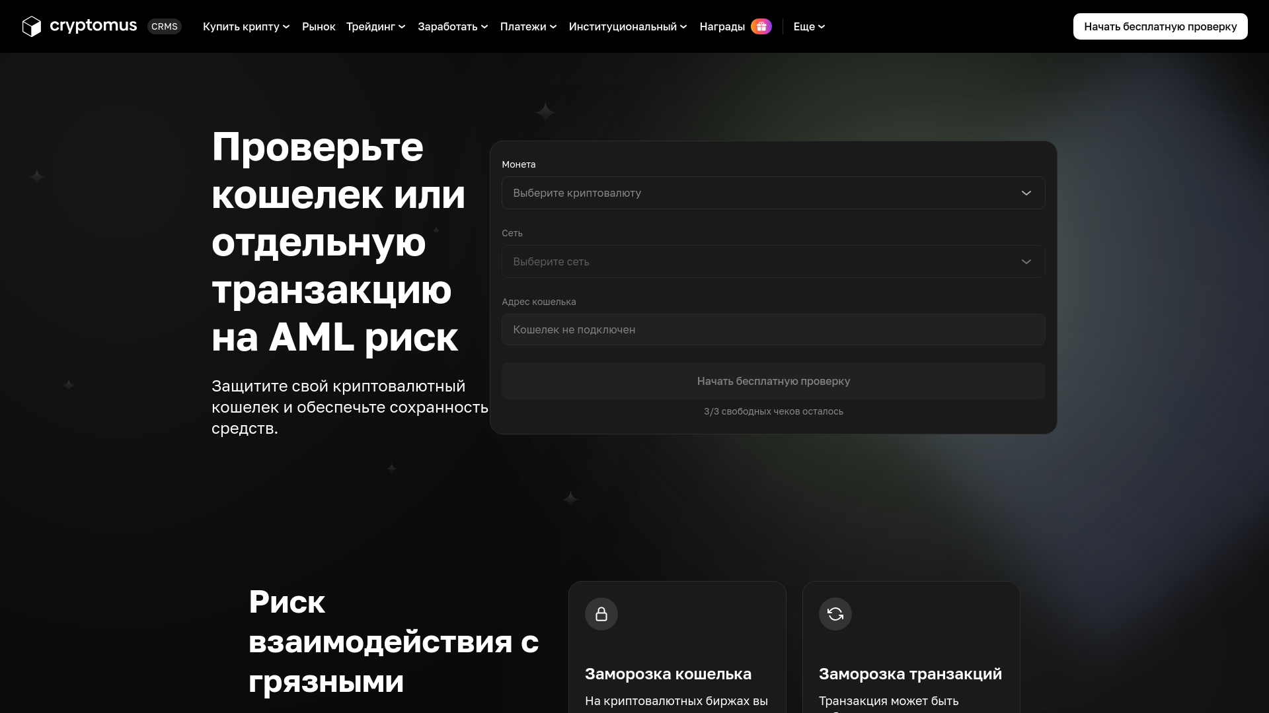
Task: Click the Адрес кошелька input field
Action: [x=773, y=329]
